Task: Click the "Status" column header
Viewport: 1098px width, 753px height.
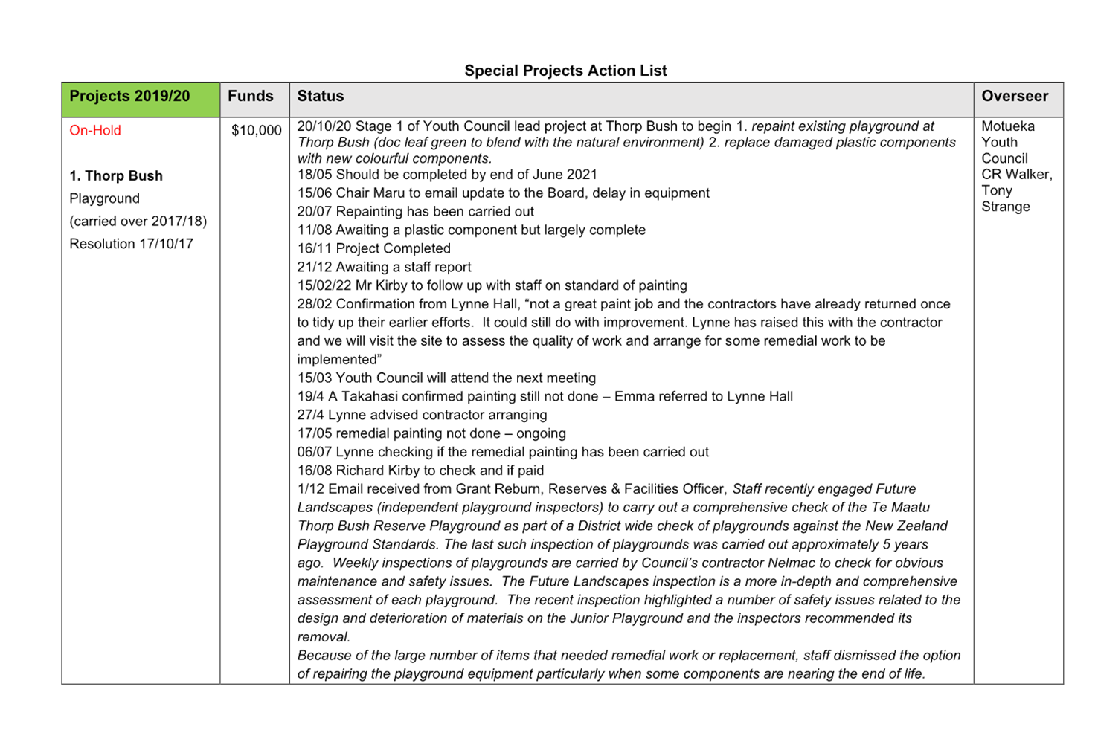Action: tap(632, 100)
